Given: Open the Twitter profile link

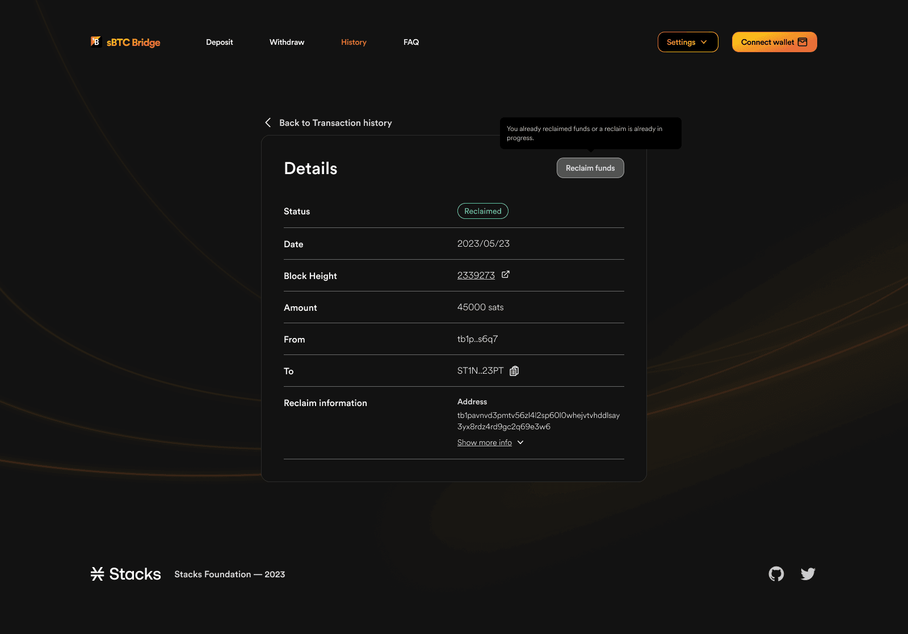Looking at the screenshot, I should pos(808,574).
